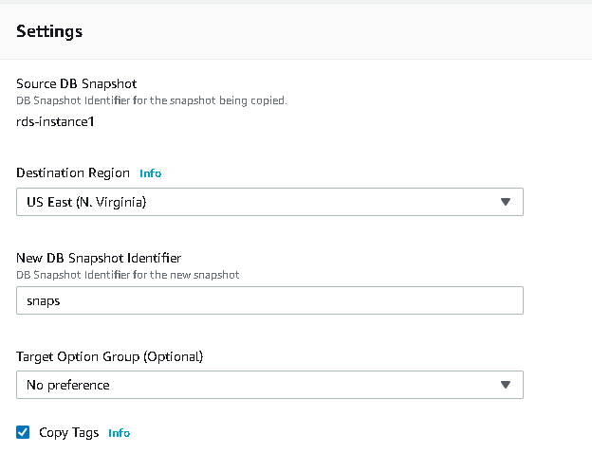Click the Target Option Group dropdown arrow

pos(506,385)
